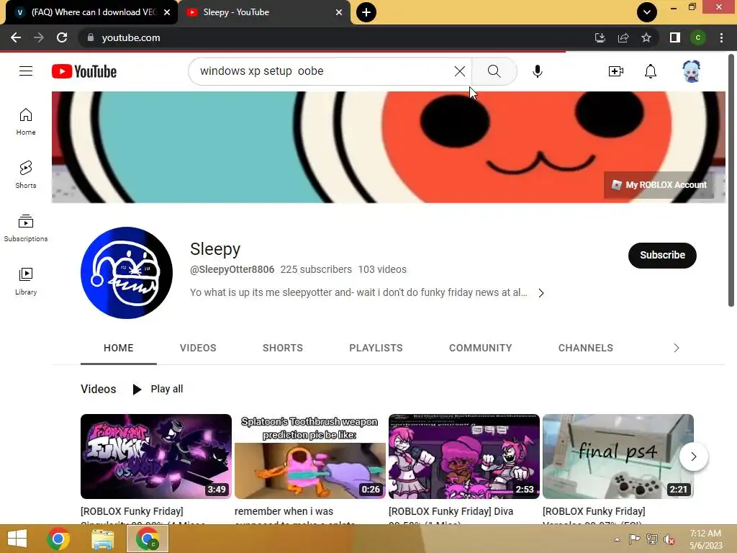This screenshot has height=553, width=737.
Task: Open File Explorer on taskbar
Action: pyautogui.click(x=102, y=539)
